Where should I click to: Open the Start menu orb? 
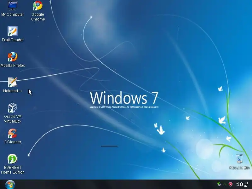[x=10, y=185]
